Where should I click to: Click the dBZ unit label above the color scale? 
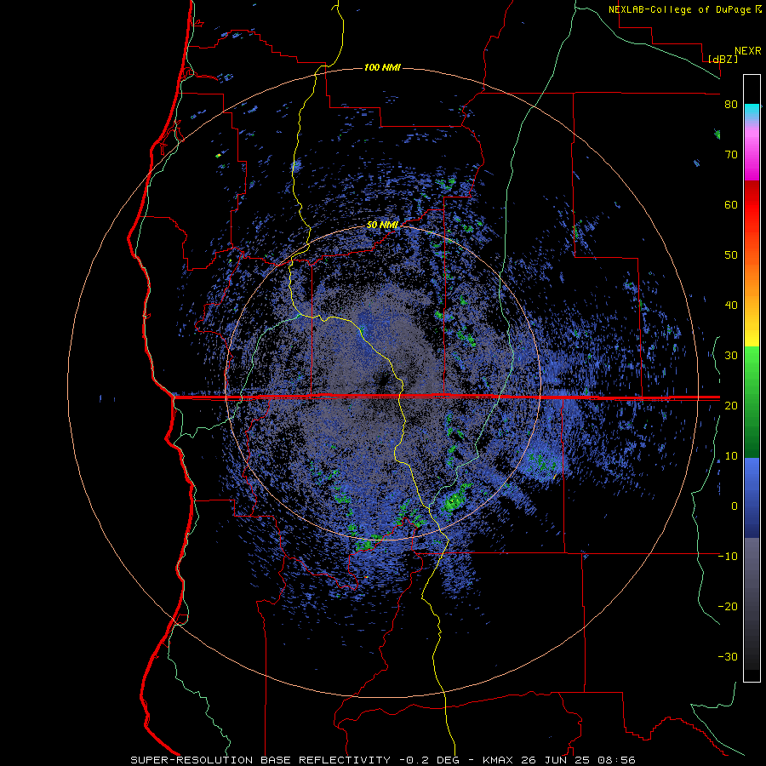click(723, 59)
